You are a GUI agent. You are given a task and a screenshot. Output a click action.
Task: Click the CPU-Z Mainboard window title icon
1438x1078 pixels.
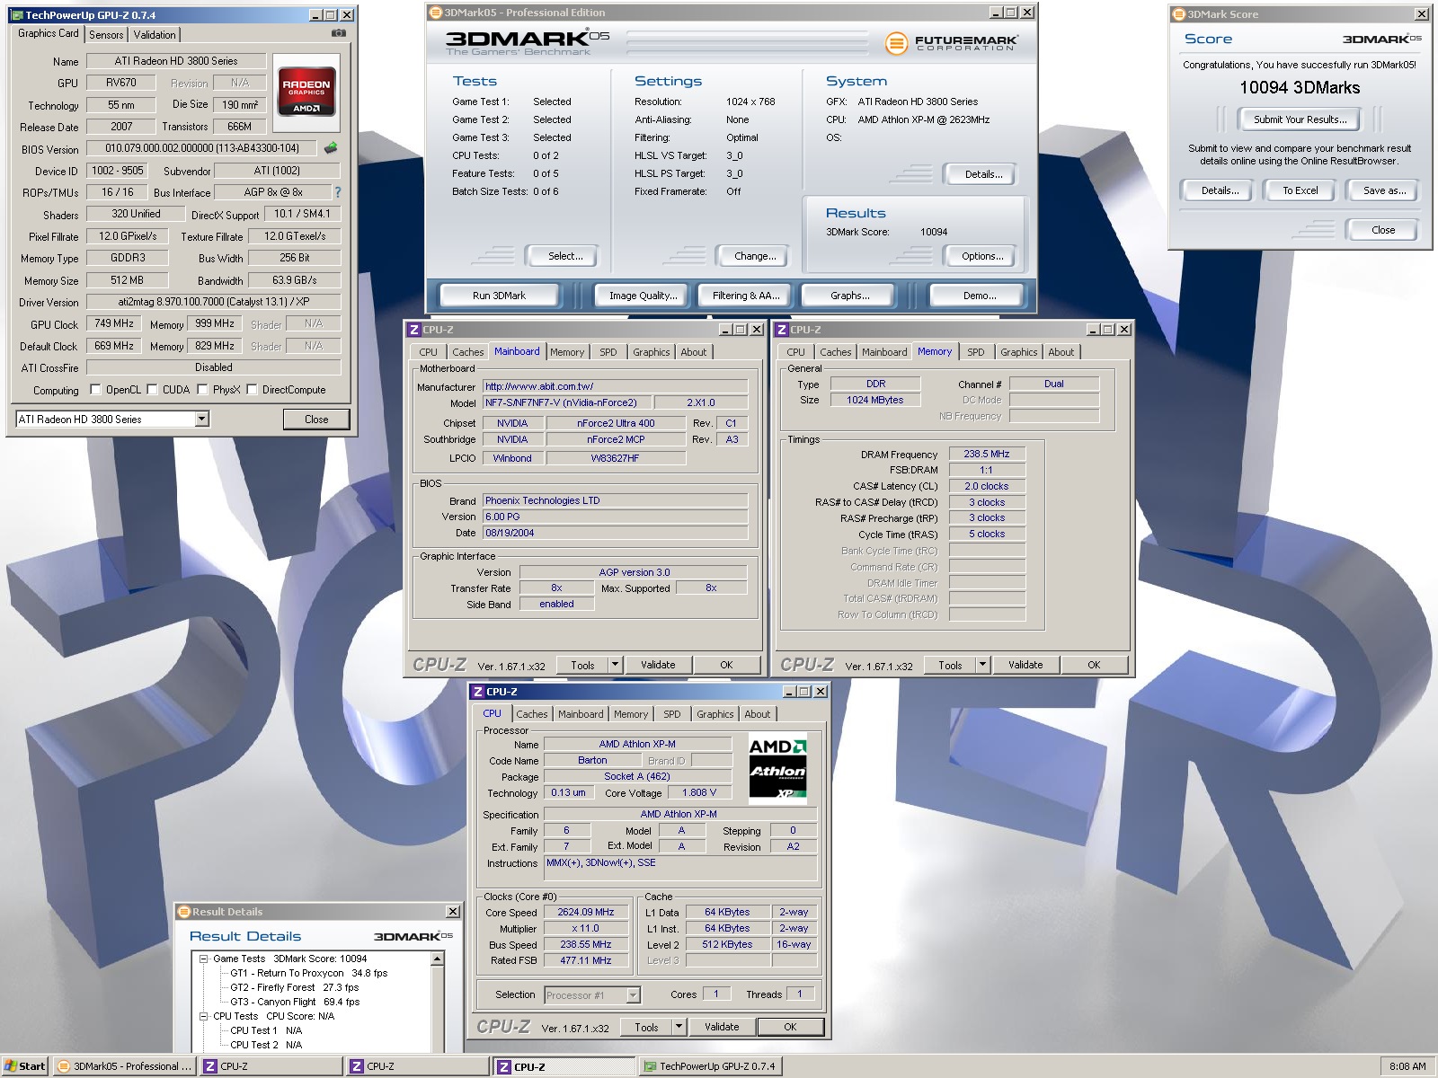414,330
